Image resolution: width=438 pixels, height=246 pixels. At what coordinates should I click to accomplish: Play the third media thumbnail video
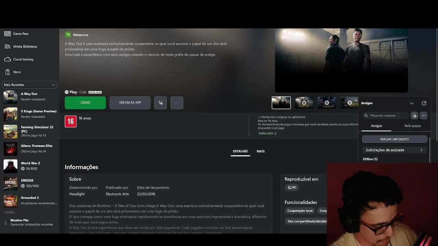point(327,102)
